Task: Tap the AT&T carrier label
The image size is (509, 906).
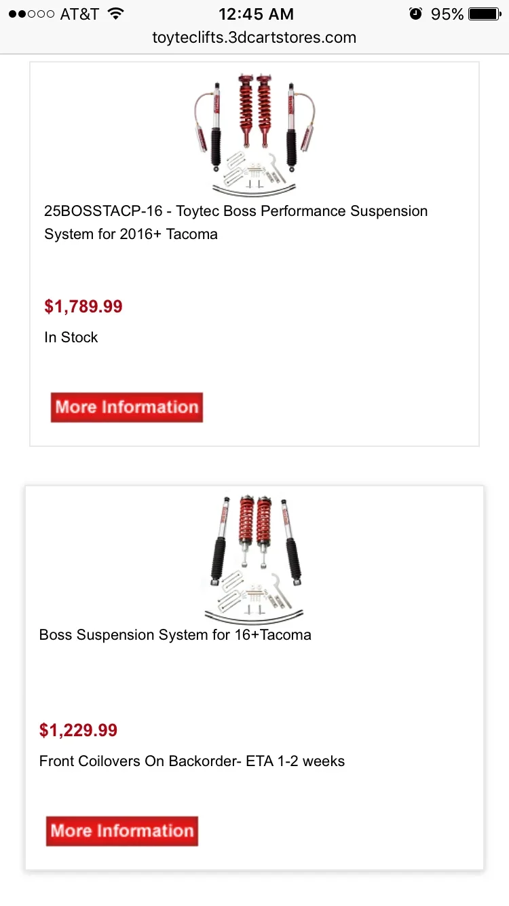Action: pyautogui.click(x=80, y=14)
